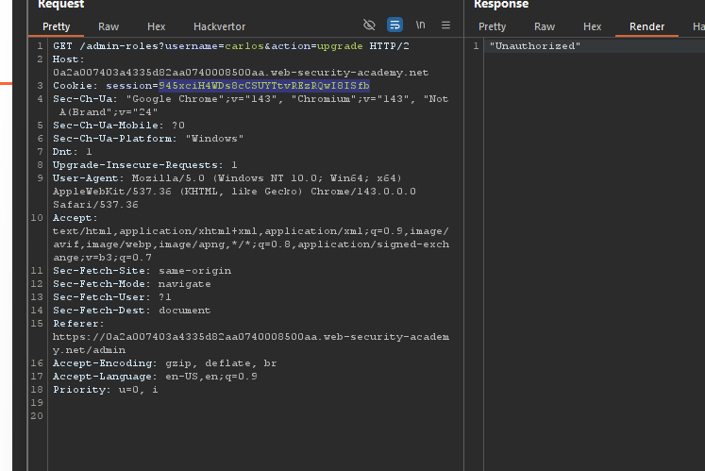Click the Sec-Fetch-Dest document line
The image size is (705, 471).
(132, 311)
